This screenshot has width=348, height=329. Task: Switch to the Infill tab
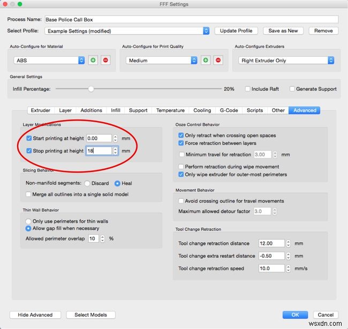pyautogui.click(x=116, y=110)
